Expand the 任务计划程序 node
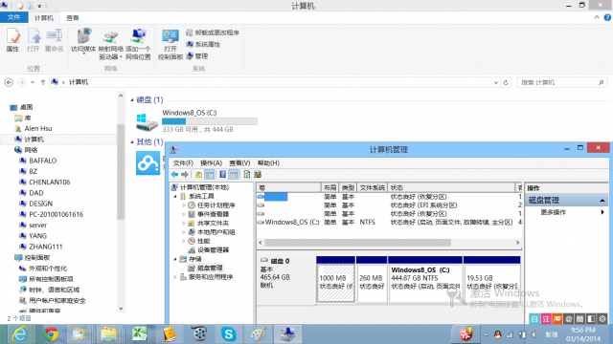613x344 pixels. click(183, 205)
